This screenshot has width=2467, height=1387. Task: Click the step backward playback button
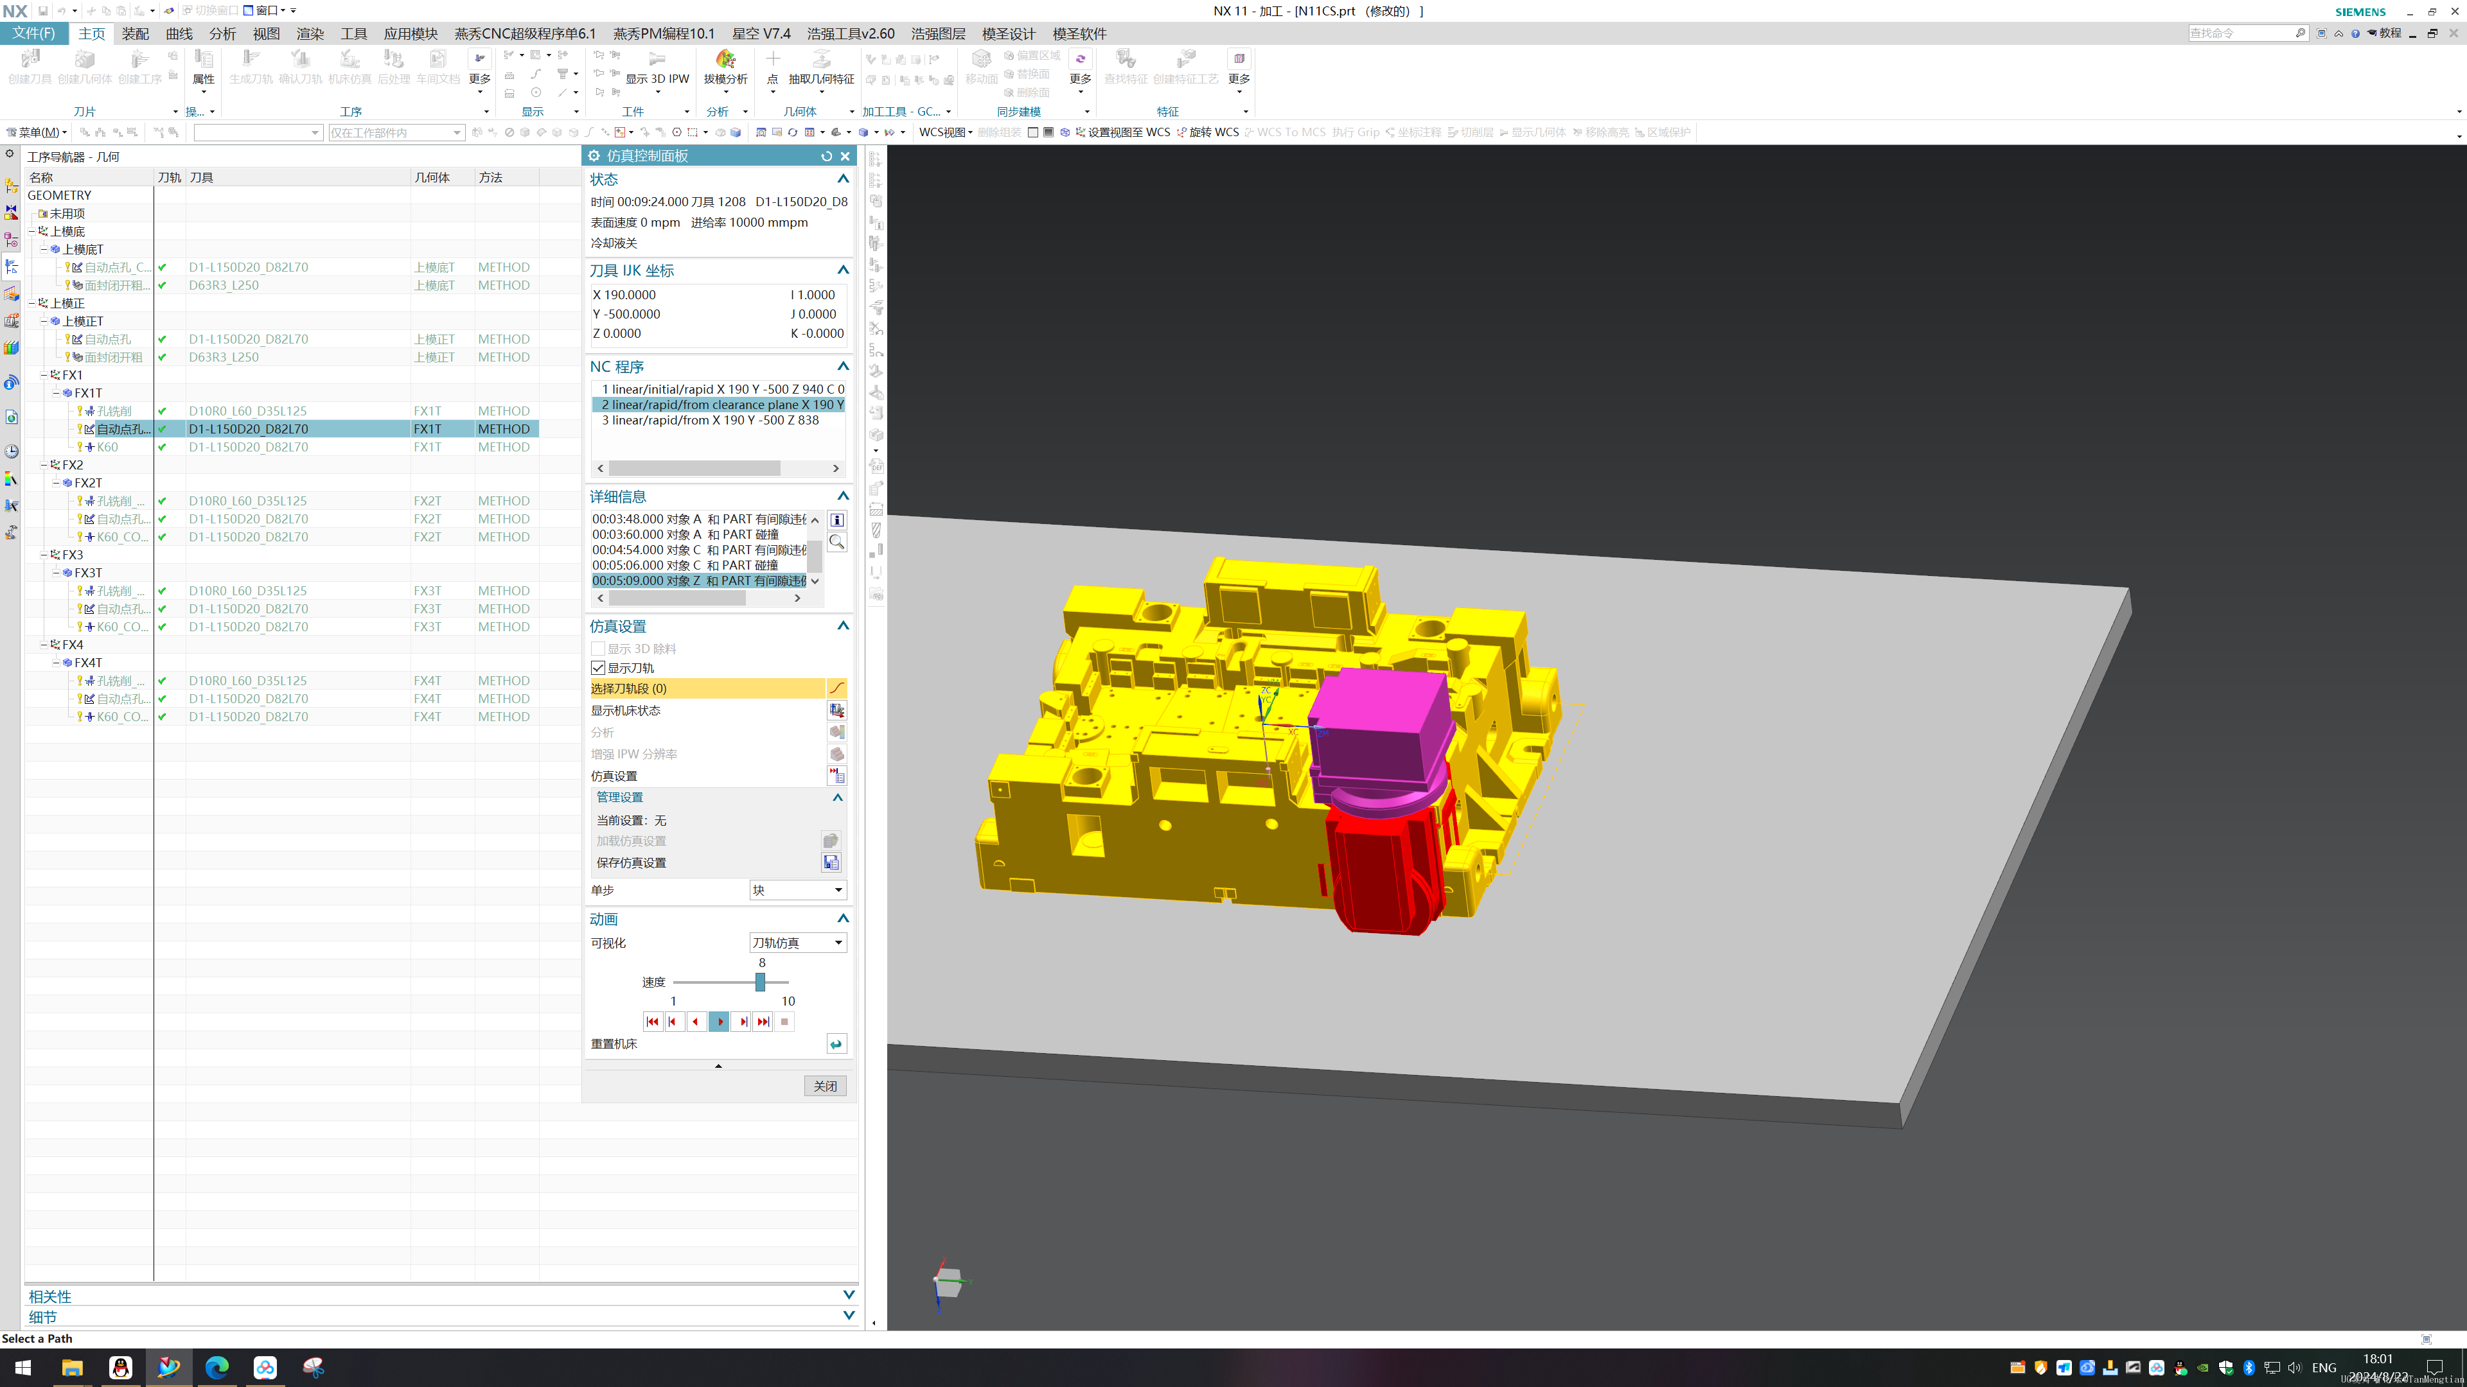click(674, 1022)
